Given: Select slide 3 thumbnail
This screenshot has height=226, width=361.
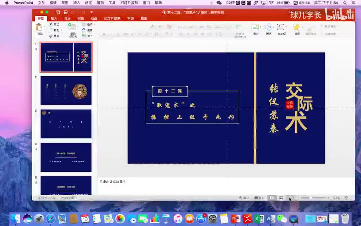Looking at the screenshot, I should (66, 124).
